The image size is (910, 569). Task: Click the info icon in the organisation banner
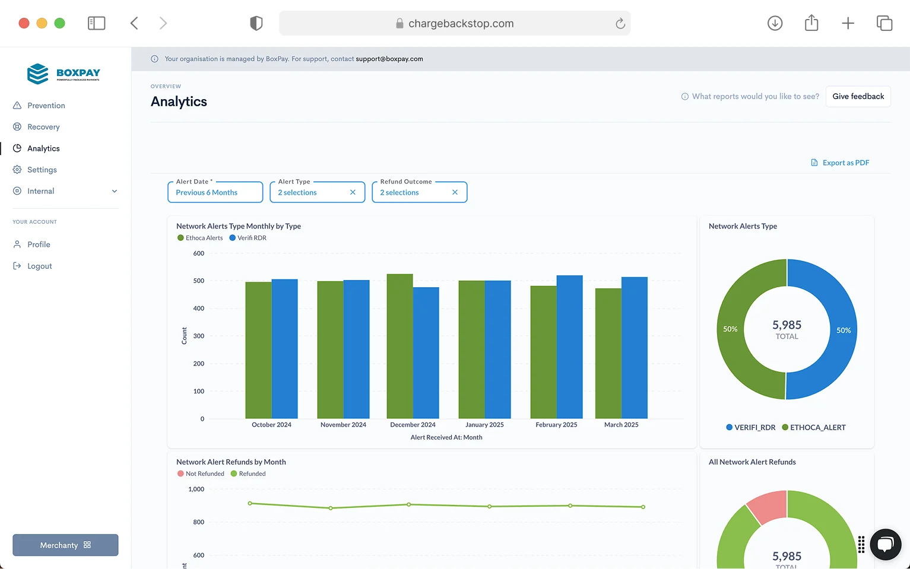[x=154, y=59]
